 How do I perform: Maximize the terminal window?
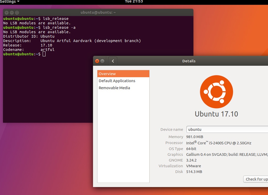tap(17, 12)
